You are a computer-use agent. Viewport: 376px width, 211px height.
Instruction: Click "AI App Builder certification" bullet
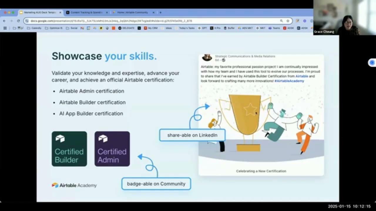tap(91, 113)
